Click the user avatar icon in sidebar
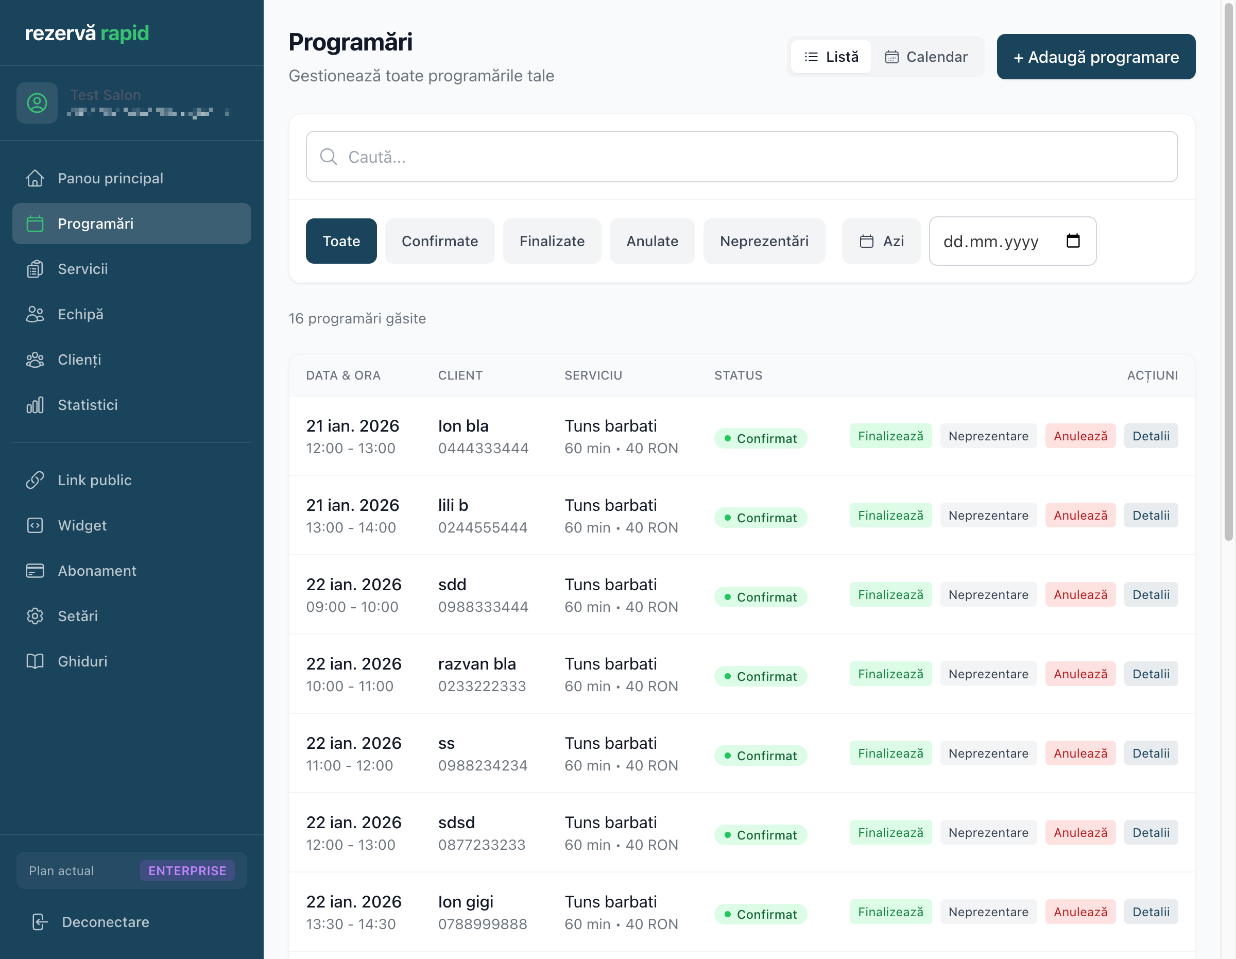 (x=37, y=103)
